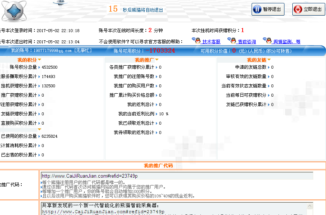Image resolution: width=326 pixels, height=215 pixels.
Task: Open the 售前咨询 link
Action: click(x=247, y=42)
